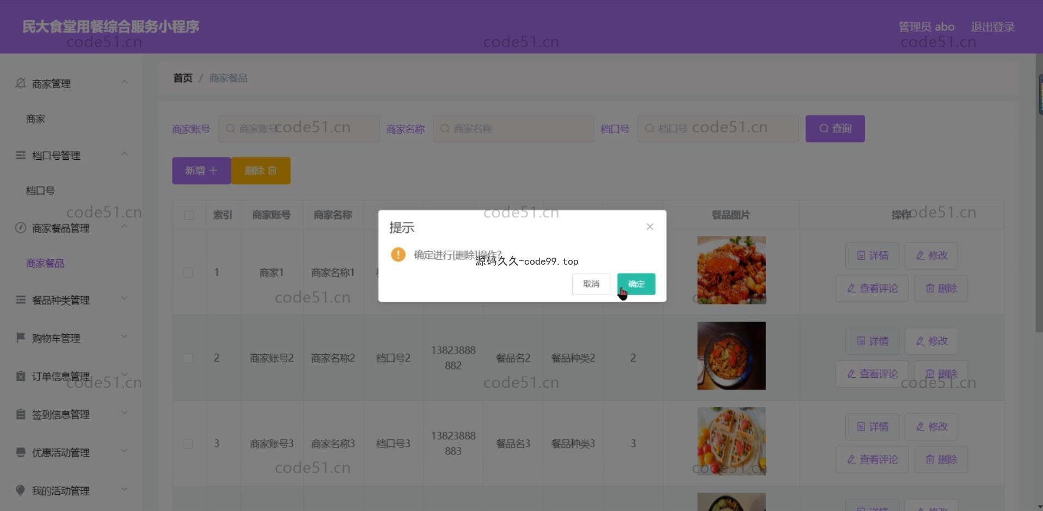The image size is (1043, 511).
Task: Open the dish thumbnail in row 2
Action: point(732,356)
